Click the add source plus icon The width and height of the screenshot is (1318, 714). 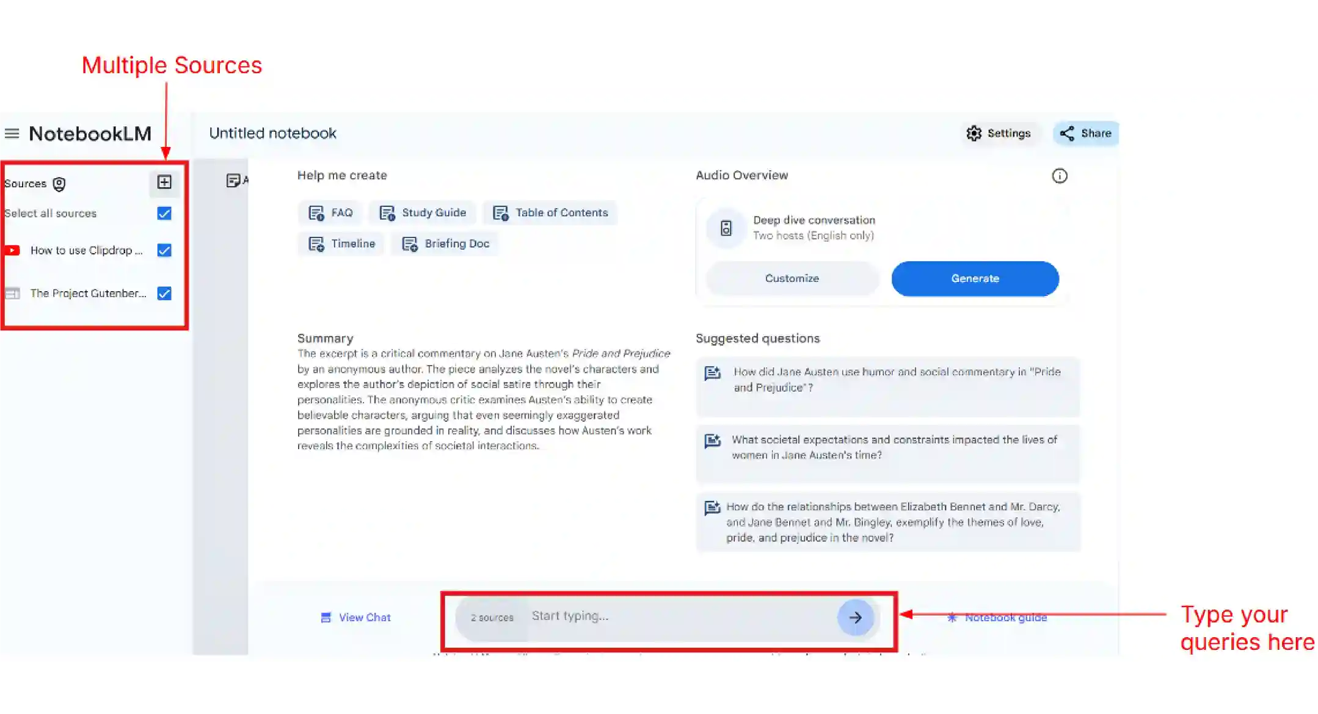click(x=164, y=182)
